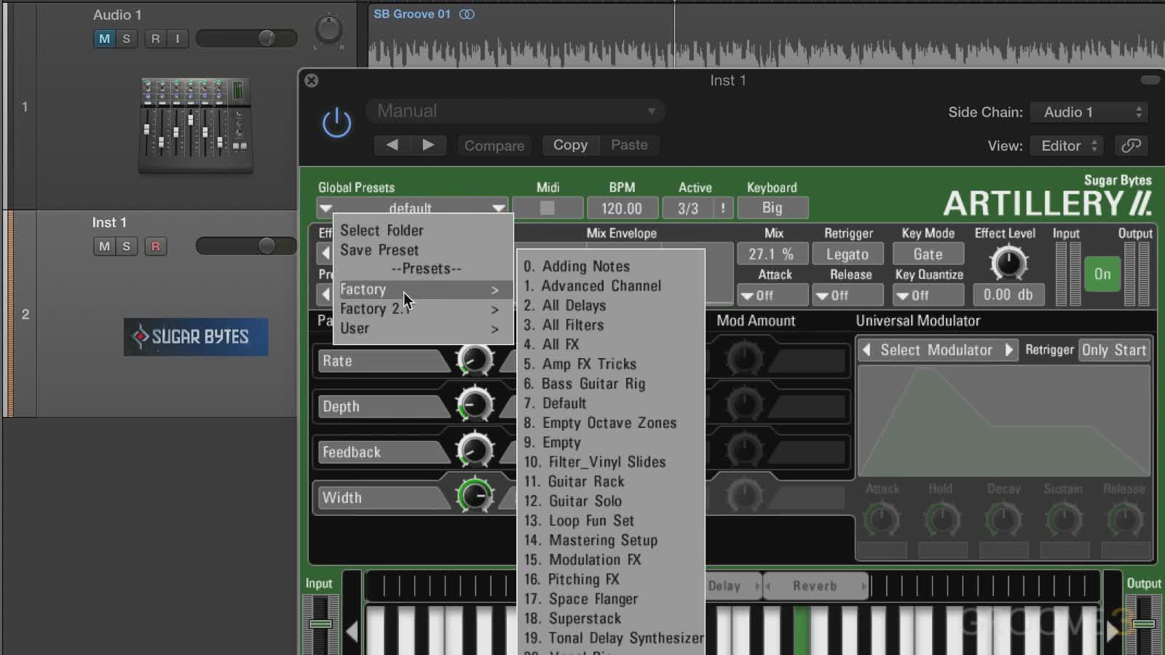This screenshot has width=1165, height=655.
Task: Toggle input monitoring on Audio 1
Action: pyautogui.click(x=178, y=39)
